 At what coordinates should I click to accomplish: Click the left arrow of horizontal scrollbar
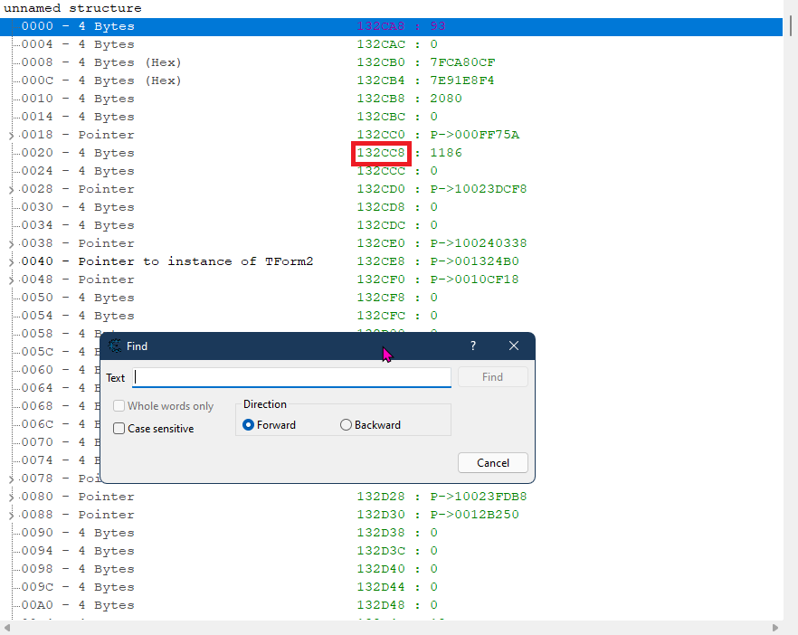8,628
